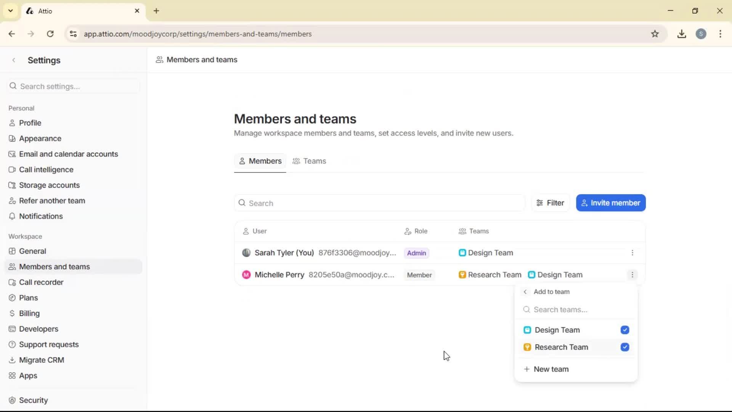Open Developers settings
Image resolution: width=732 pixels, height=412 pixels.
point(39,329)
